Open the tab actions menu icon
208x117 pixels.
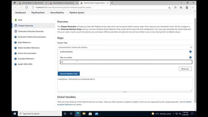pyautogui.click(x=15, y=3)
